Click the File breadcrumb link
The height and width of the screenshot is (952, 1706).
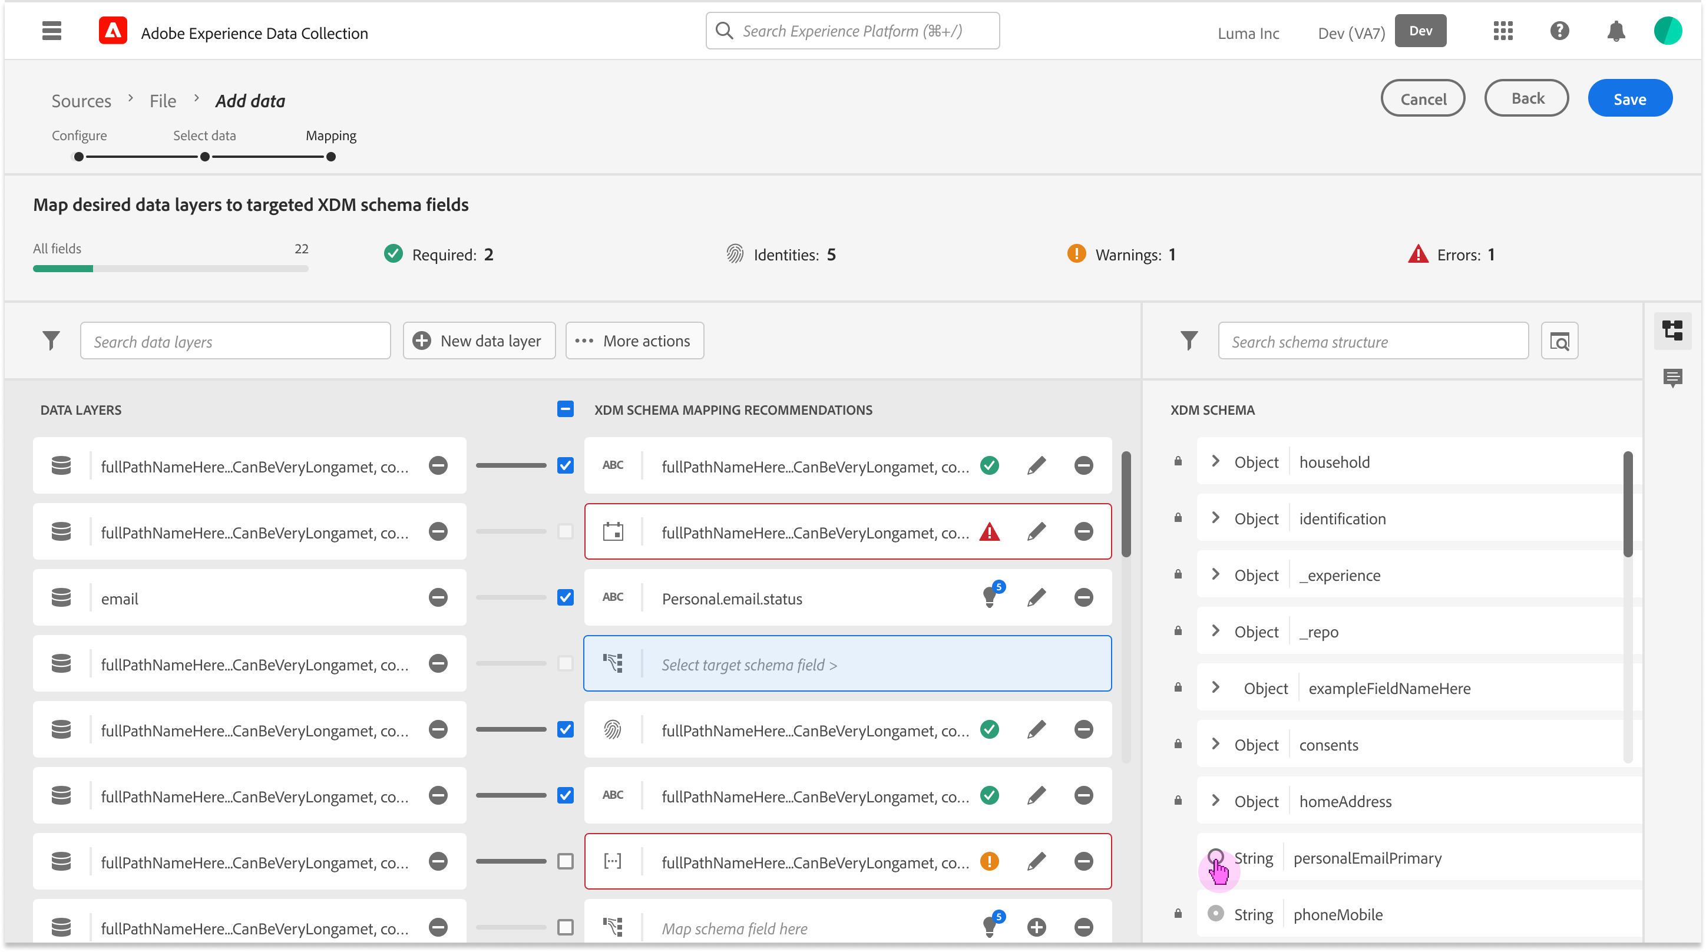tap(163, 100)
